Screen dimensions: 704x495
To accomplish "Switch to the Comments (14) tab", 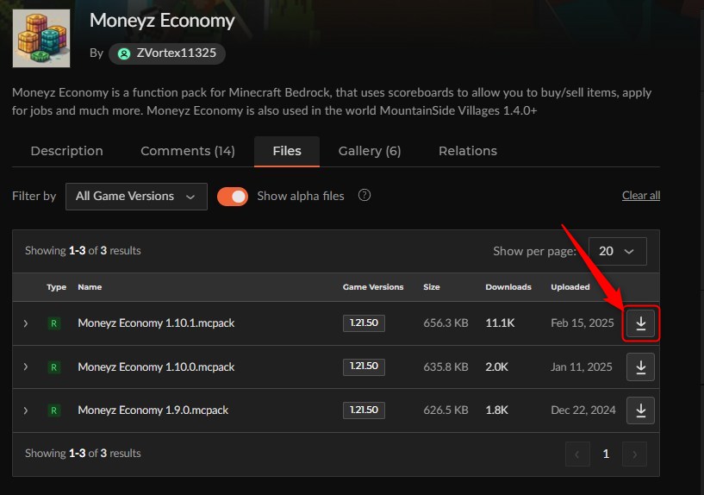I will coord(188,151).
